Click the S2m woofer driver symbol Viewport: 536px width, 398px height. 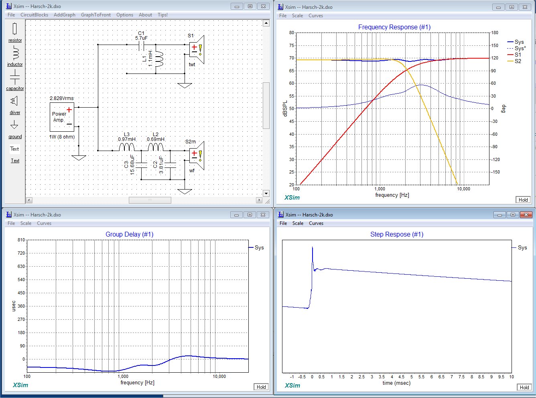[x=197, y=155]
